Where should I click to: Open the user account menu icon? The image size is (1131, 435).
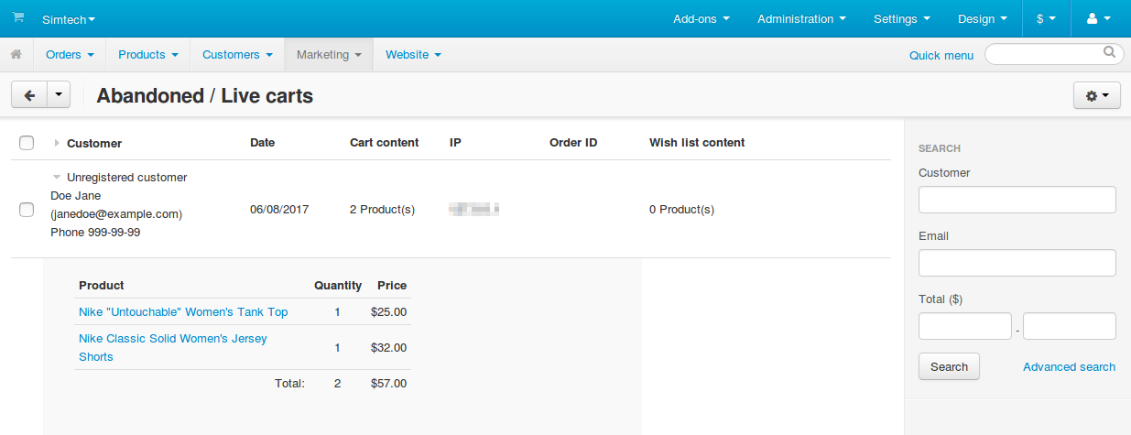tap(1098, 18)
